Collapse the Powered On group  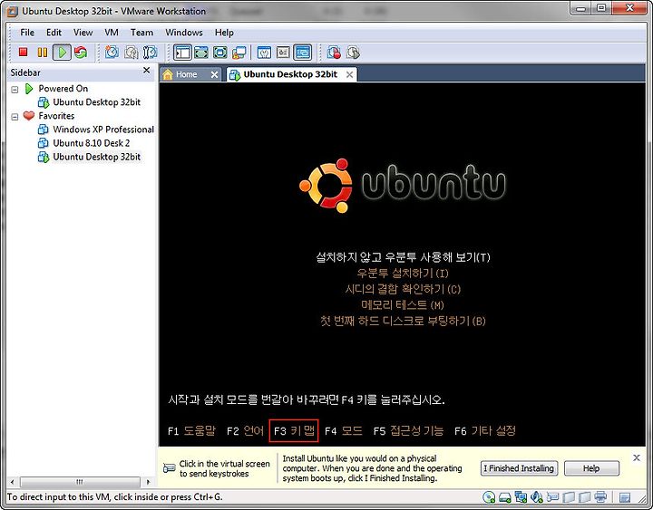(x=15, y=89)
